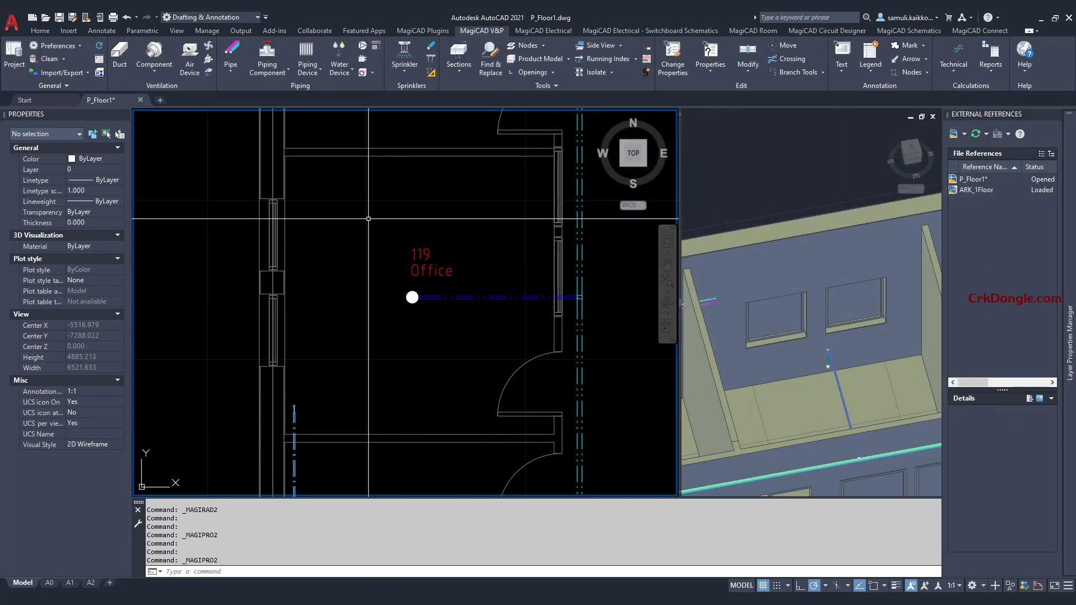Image resolution: width=1076 pixels, height=605 pixels.
Task: Toggle snap mode in the status bar
Action: pos(777,585)
